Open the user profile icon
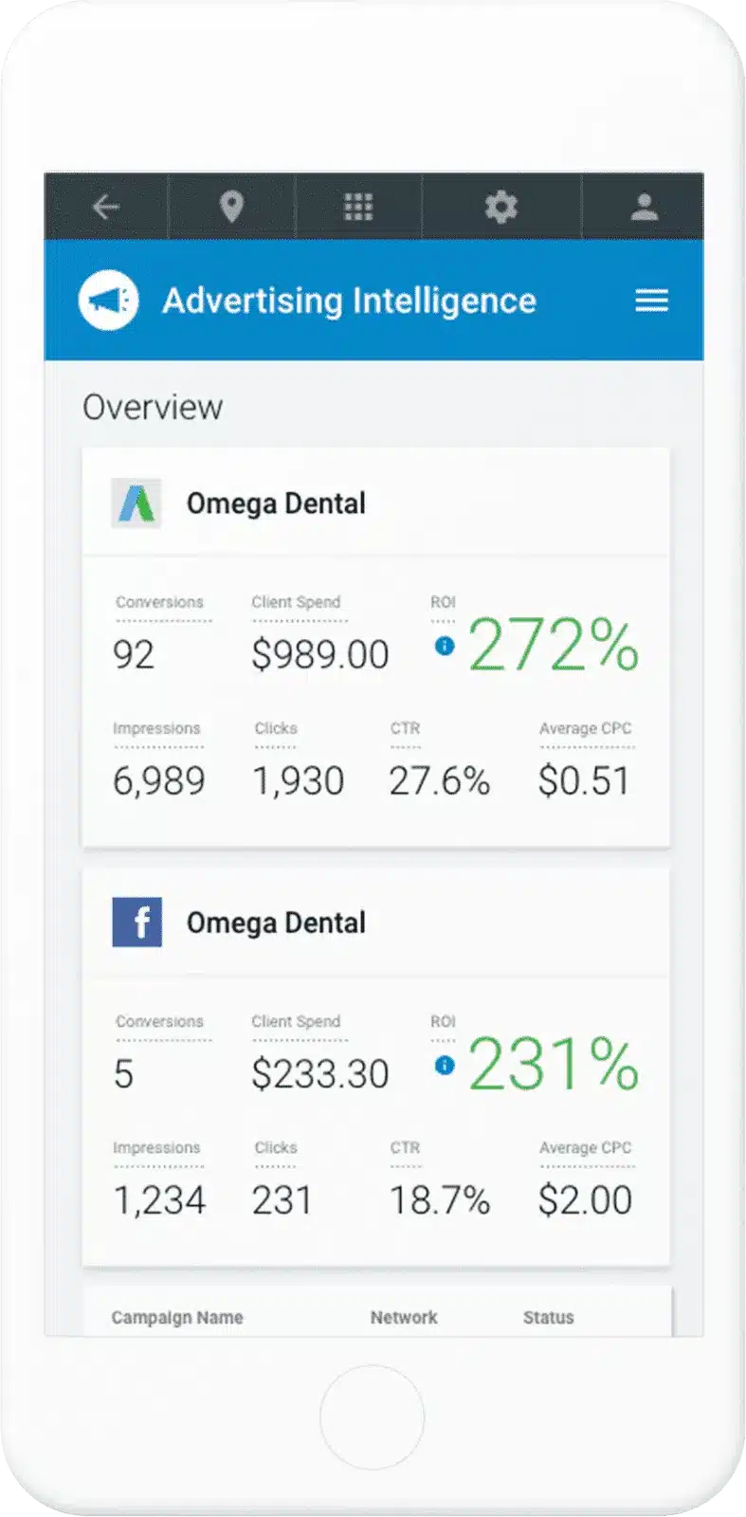 pyautogui.click(x=645, y=207)
